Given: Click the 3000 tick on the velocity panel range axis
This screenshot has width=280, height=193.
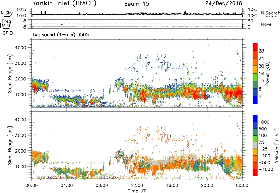Looking at the screenshot, I should [21, 135].
